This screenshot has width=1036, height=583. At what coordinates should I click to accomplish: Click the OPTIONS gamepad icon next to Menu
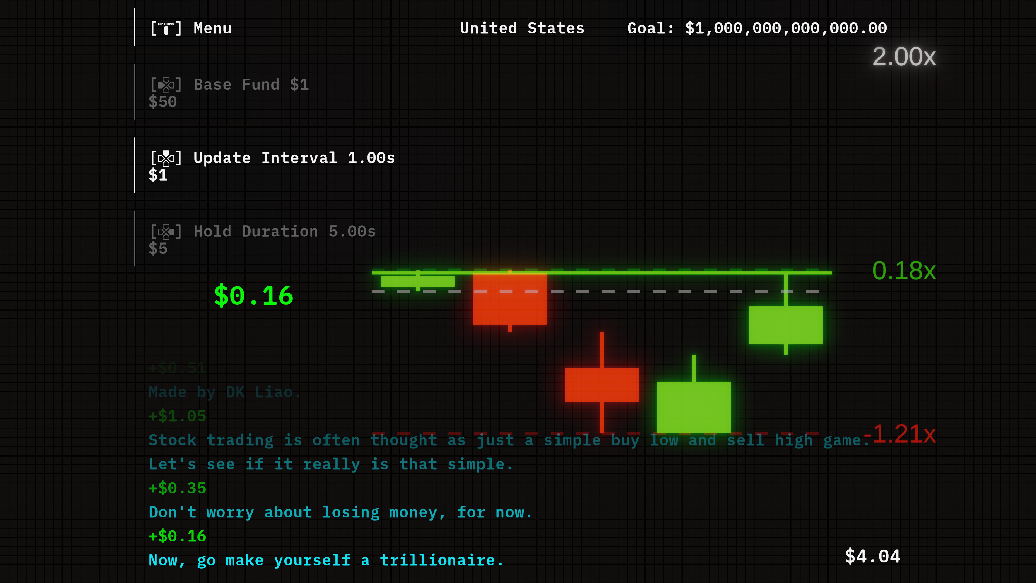(x=166, y=28)
